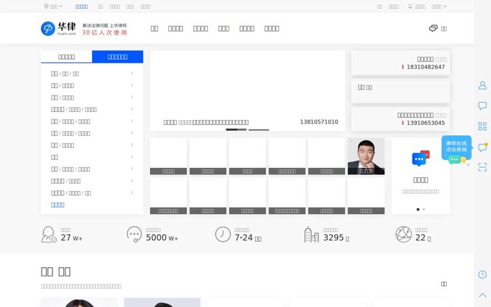Click the clock icon beside 7*24
491x307 pixels.
(x=223, y=234)
